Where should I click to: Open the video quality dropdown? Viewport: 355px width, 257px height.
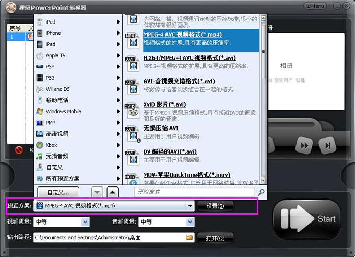point(86,221)
